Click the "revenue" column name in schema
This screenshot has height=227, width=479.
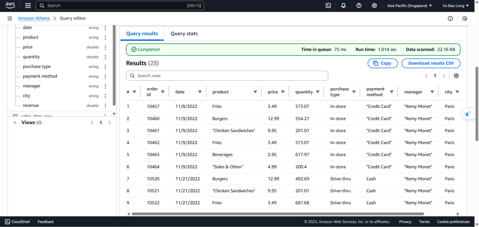(31, 106)
